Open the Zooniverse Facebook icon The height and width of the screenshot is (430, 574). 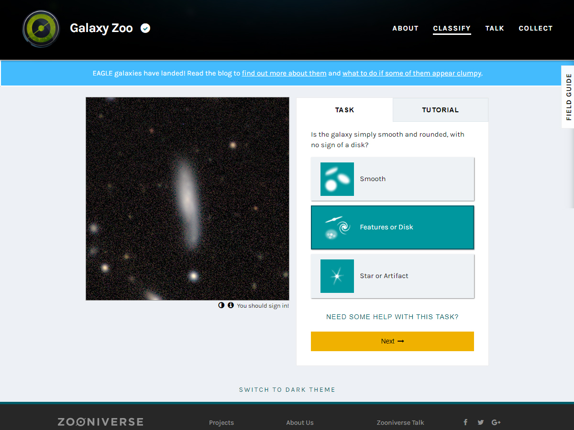click(x=465, y=422)
